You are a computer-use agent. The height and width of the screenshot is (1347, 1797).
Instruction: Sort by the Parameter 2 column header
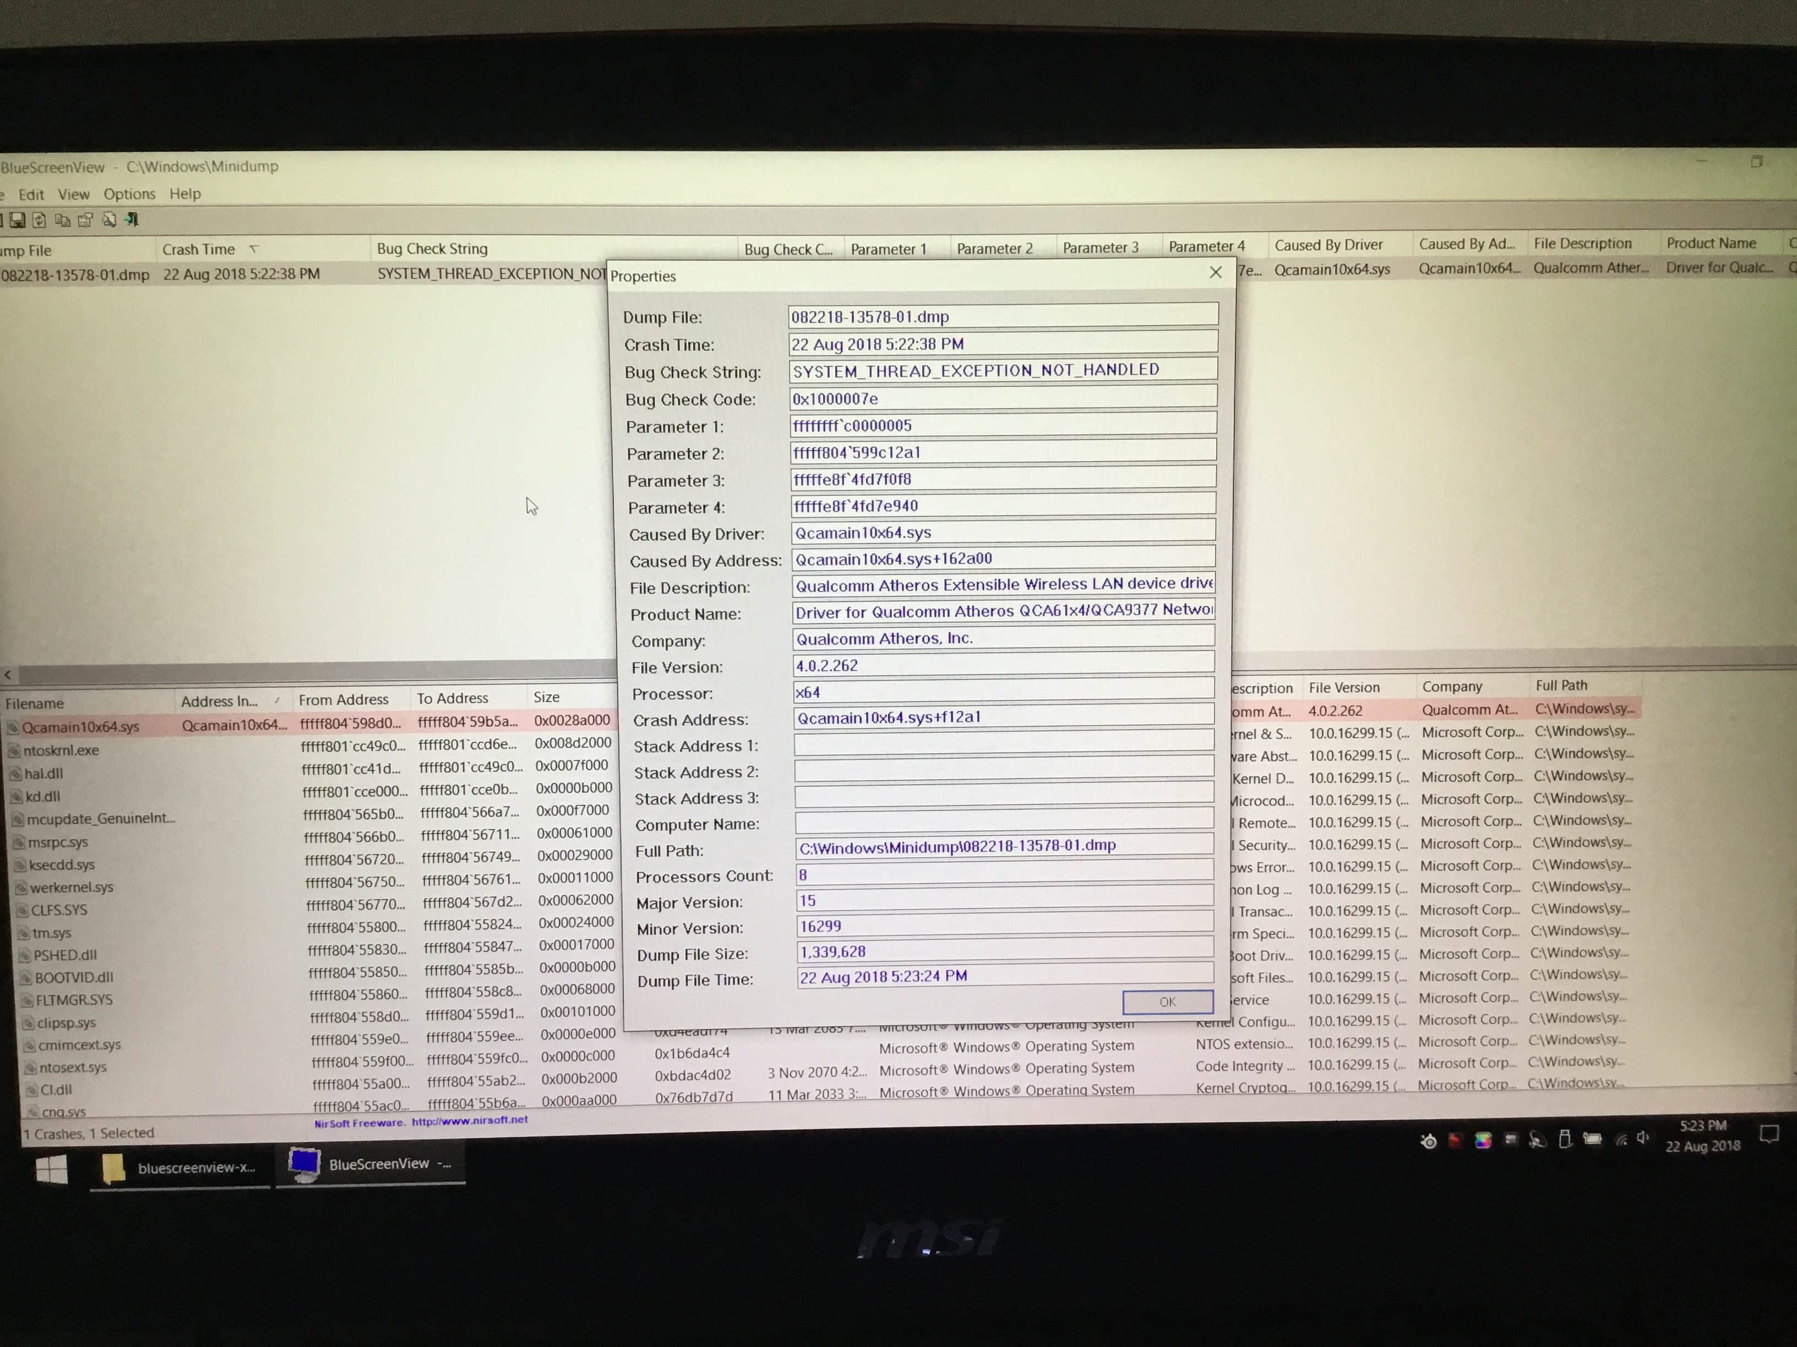[1003, 248]
